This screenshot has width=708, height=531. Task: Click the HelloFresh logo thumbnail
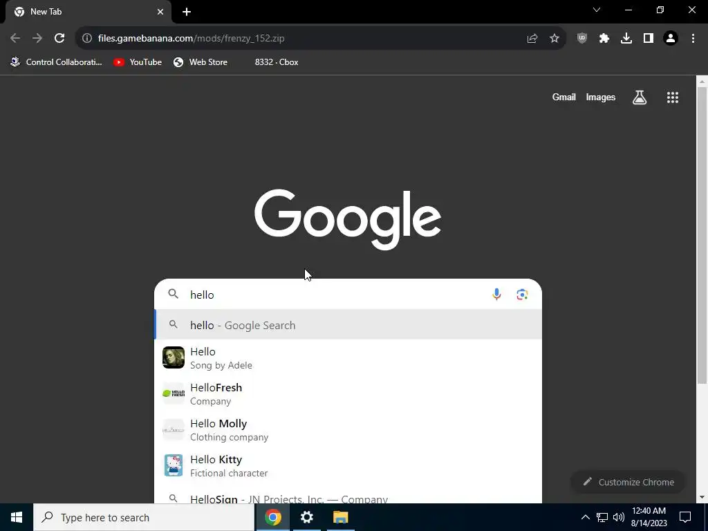(x=174, y=393)
